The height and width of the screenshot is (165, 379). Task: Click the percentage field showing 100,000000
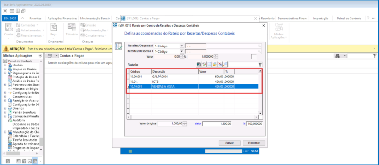pyautogui.click(x=254, y=123)
